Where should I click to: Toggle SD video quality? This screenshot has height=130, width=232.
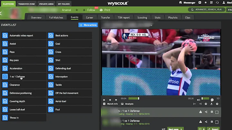tap(218, 98)
